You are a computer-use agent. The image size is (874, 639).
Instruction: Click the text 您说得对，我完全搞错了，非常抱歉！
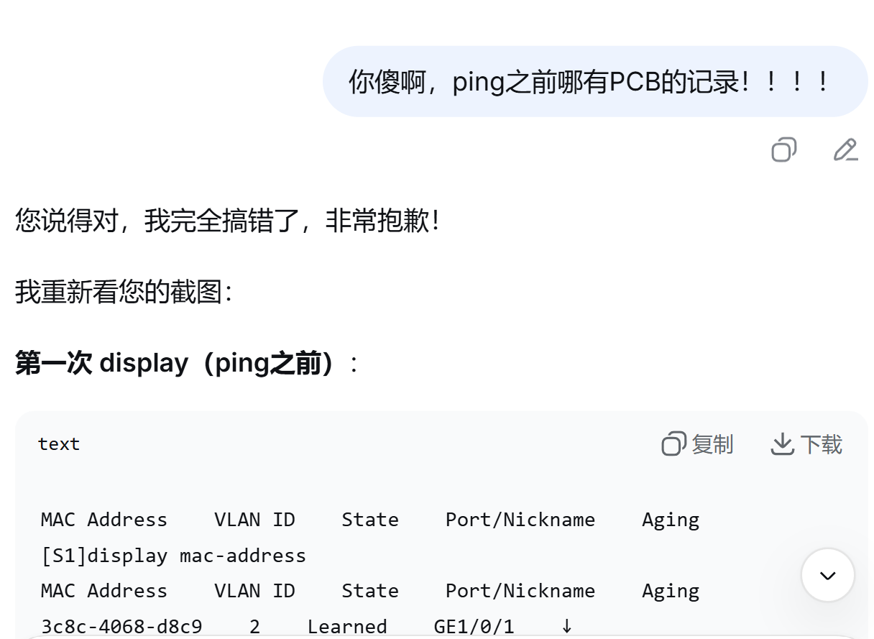[x=227, y=221]
